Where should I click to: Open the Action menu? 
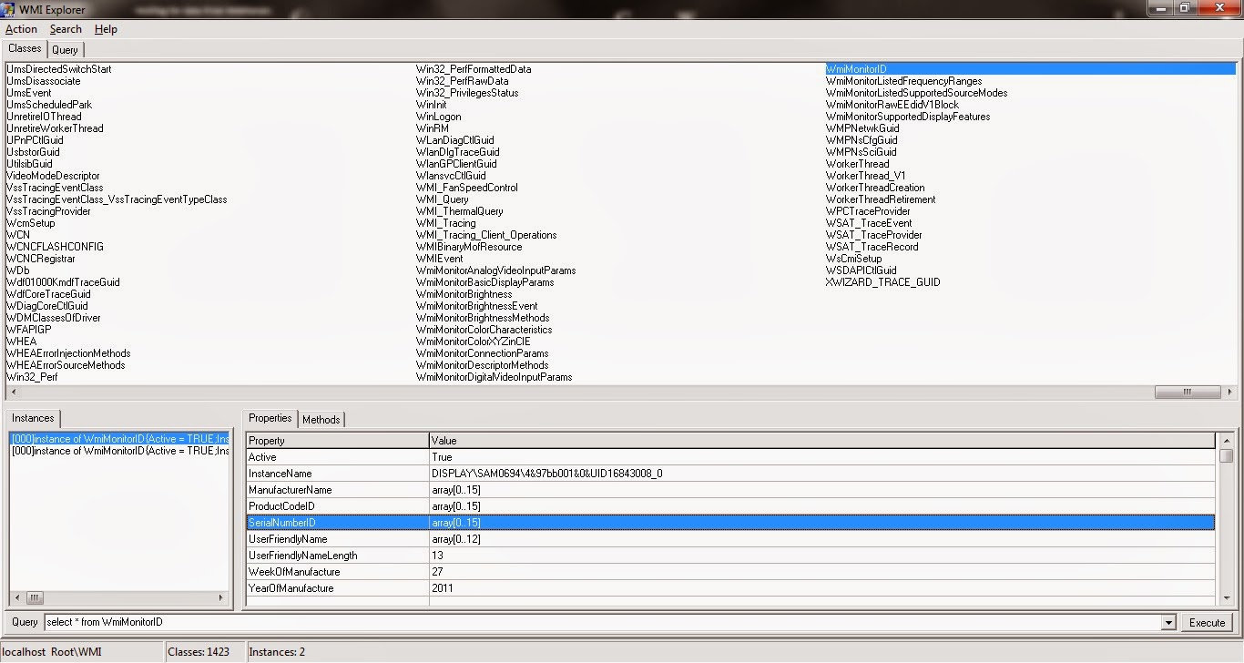tap(21, 29)
